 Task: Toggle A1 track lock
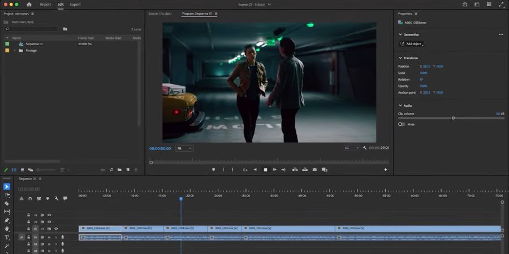pos(29,237)
